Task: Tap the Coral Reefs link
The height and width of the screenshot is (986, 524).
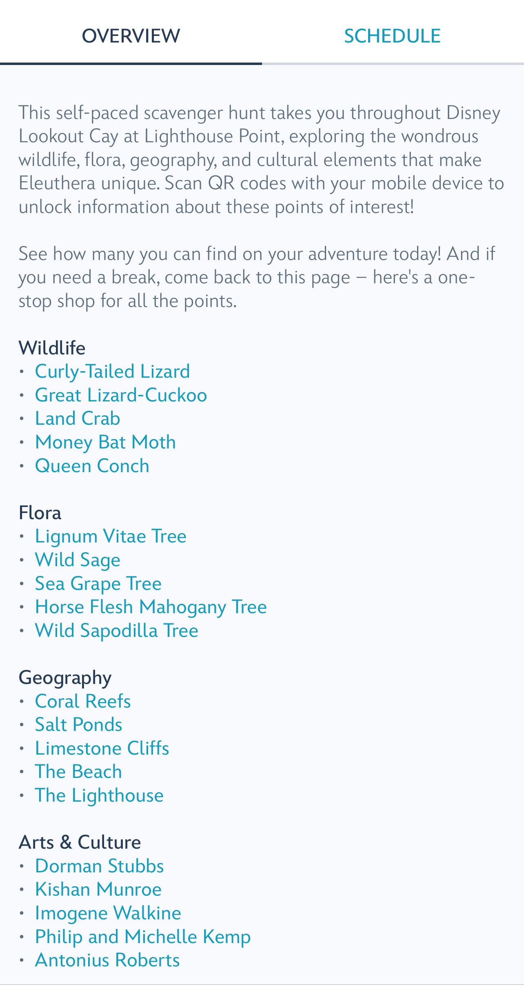Action: coord(83,701)
